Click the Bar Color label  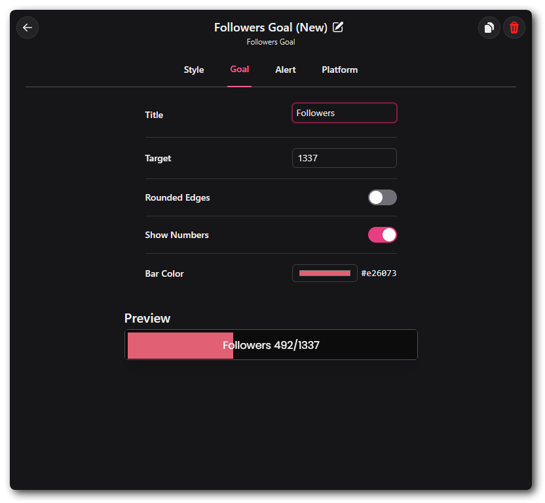coord(164,273)
